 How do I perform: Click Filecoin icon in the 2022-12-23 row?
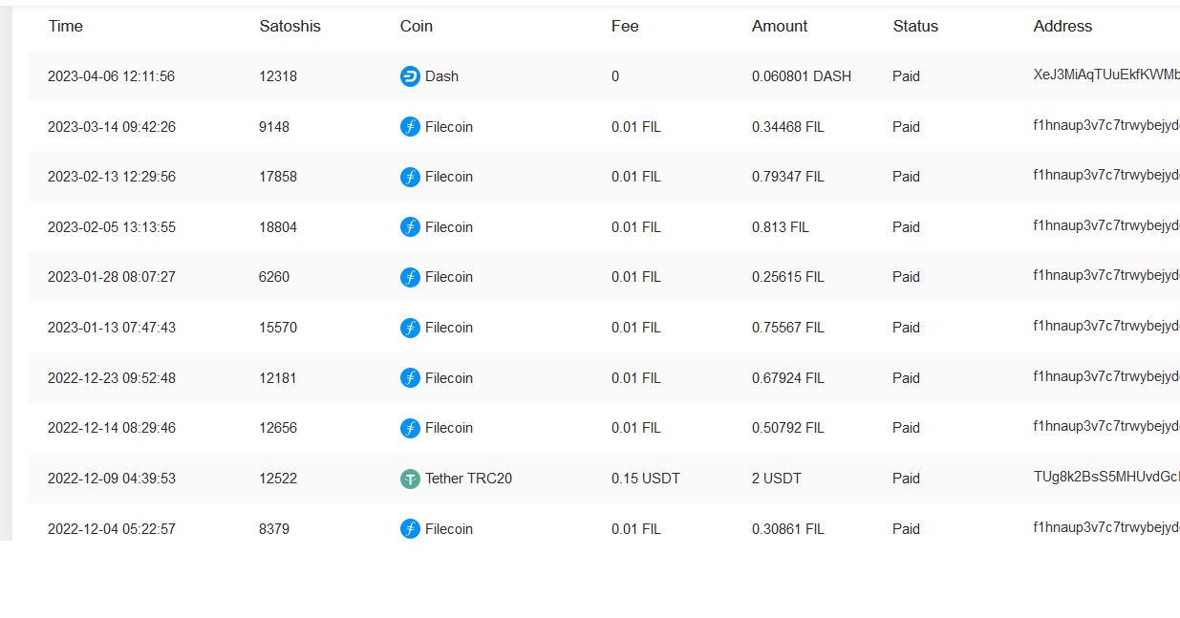410,378
